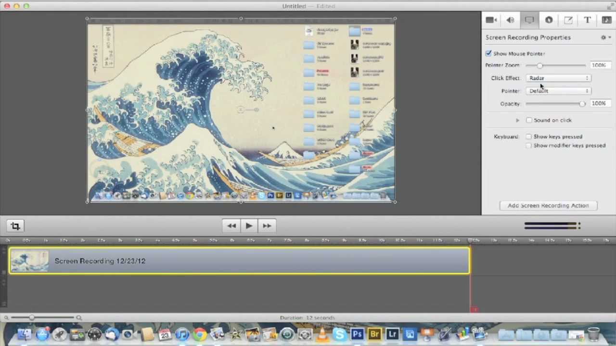Launch Lightroom (Lr) from the dock

(x=392, y=334)
